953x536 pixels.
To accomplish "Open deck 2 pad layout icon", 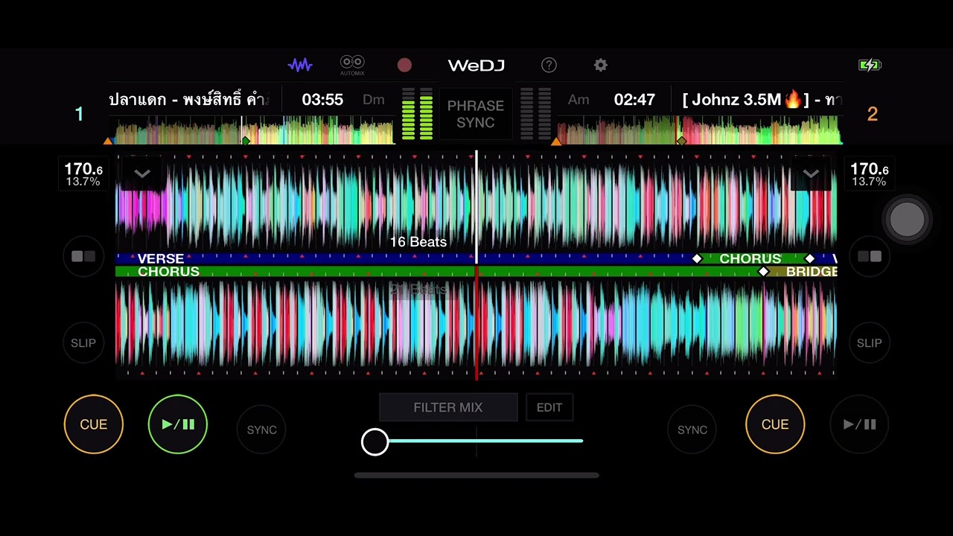I will point(870,256).
